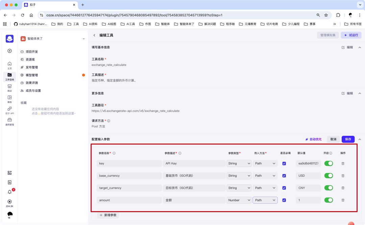Screen dimensions: 365x225
Task: Delete the amount parameter using its trash icon
Action: 343,200
